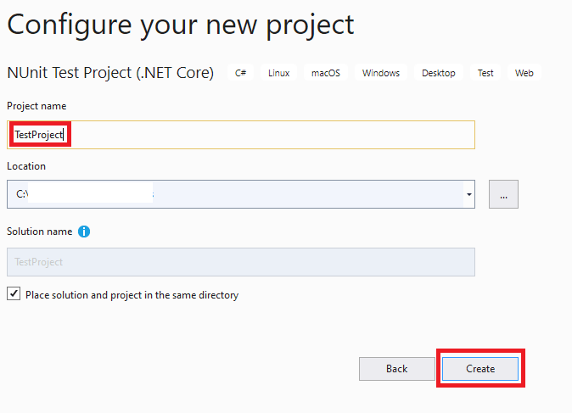
Task: Click the Linux platform tag
Action: (x=278, y=73)
